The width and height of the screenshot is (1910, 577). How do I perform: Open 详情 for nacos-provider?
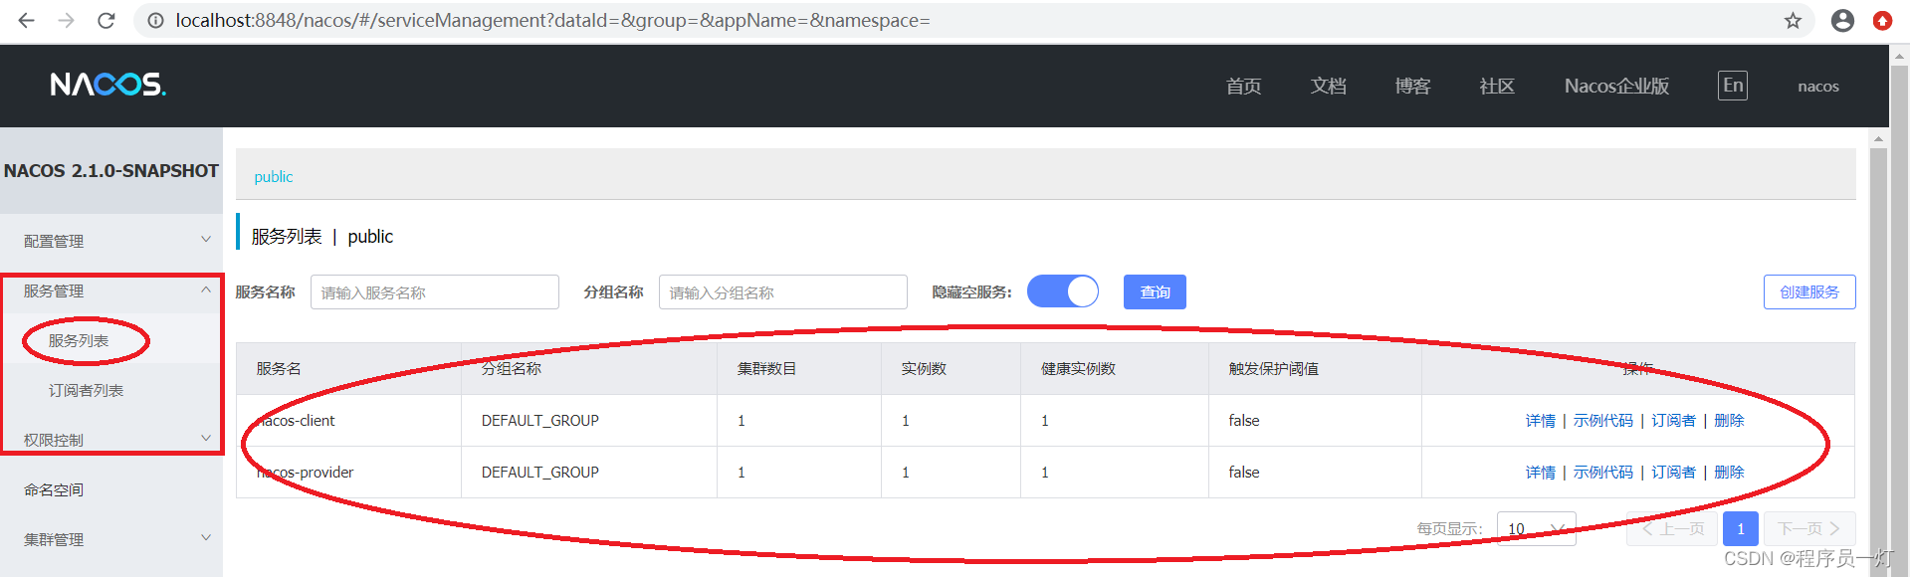(x=1540, y=472)
